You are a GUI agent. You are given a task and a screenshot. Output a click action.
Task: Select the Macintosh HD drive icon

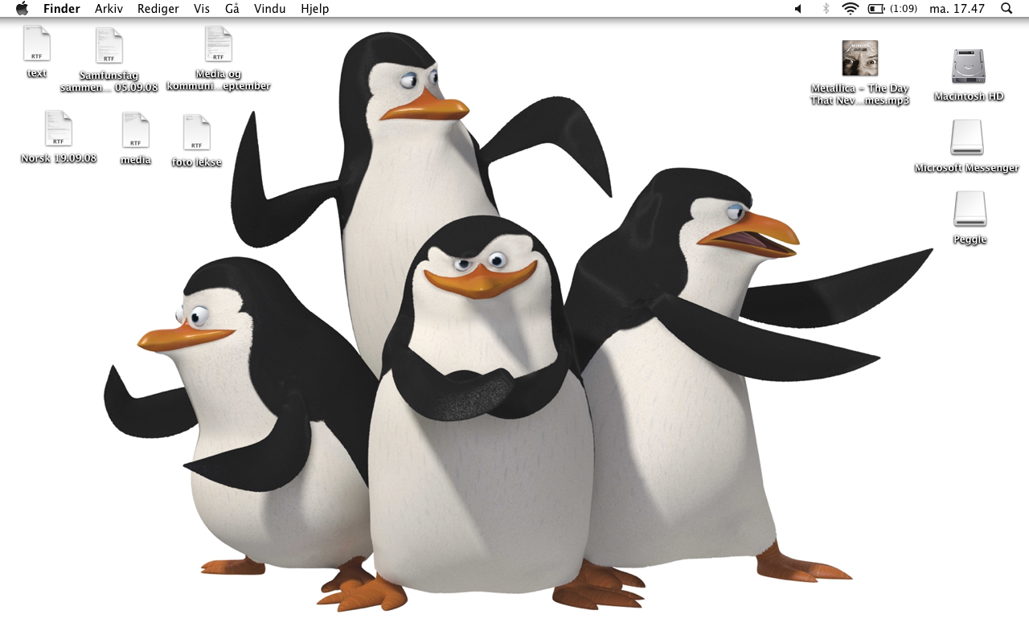[968, 66]
